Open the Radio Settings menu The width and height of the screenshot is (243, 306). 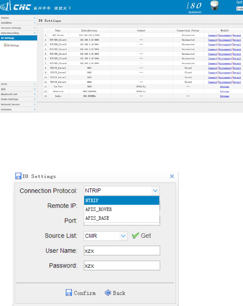click(x=18, y=99)
